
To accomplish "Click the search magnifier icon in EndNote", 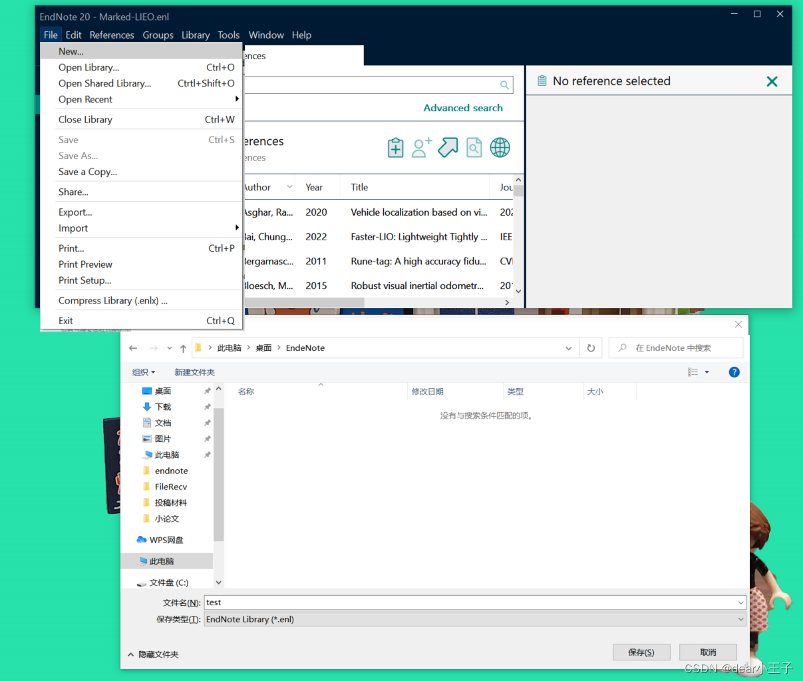I will pyautogui.click(x=504, y=85).
